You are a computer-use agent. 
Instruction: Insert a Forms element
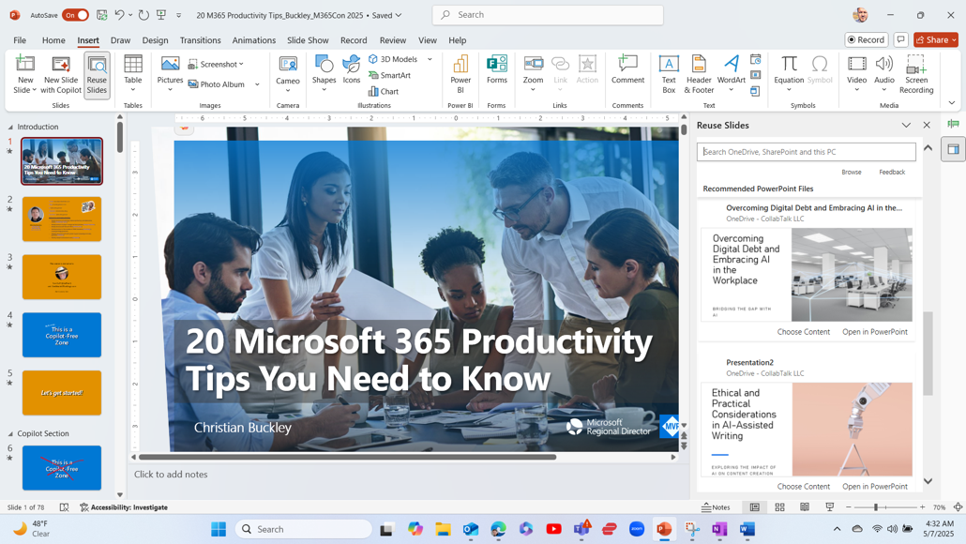[x=496, y=73]
